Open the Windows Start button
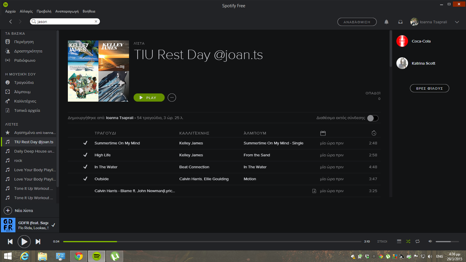466x262 pixels. click(x=8, y=256)
